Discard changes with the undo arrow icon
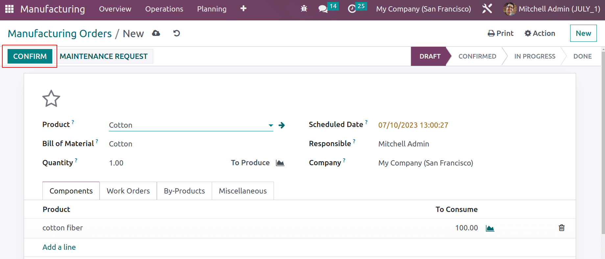The width and height of the screenshot is (605, 259). pyautogui.click(x=177, y=33)
